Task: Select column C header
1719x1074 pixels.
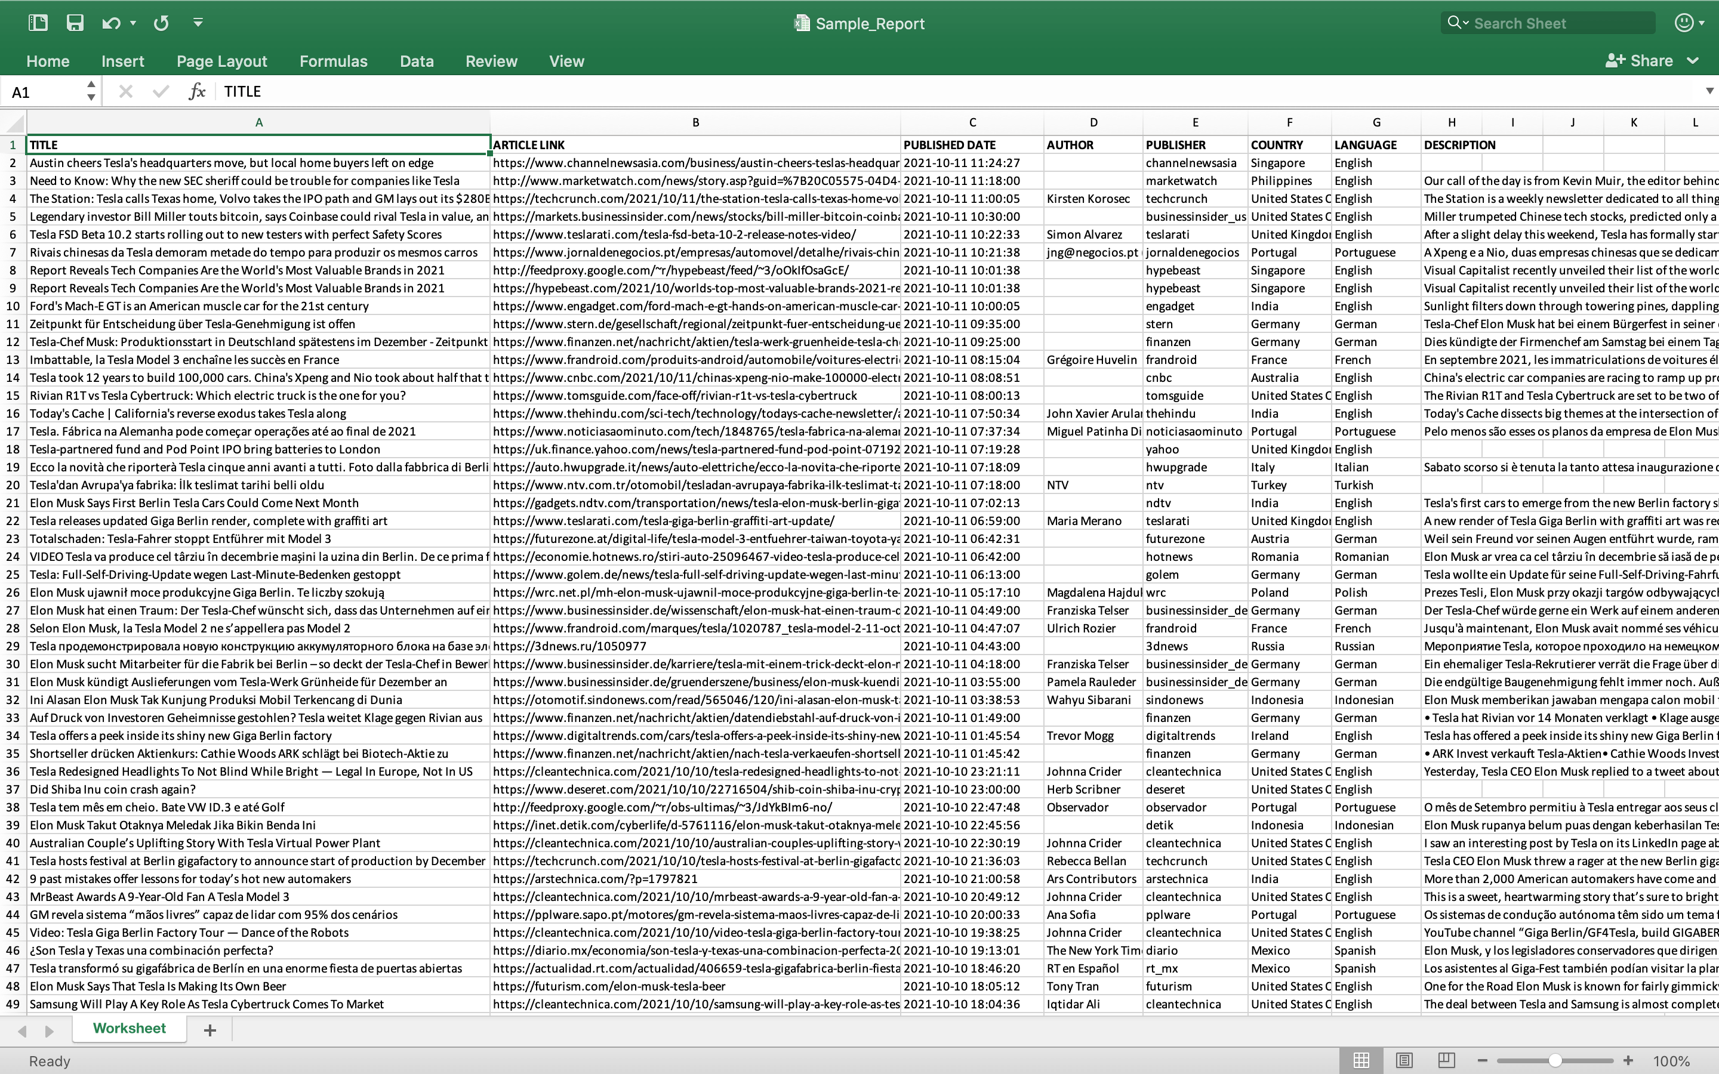Action: [972, 122]
